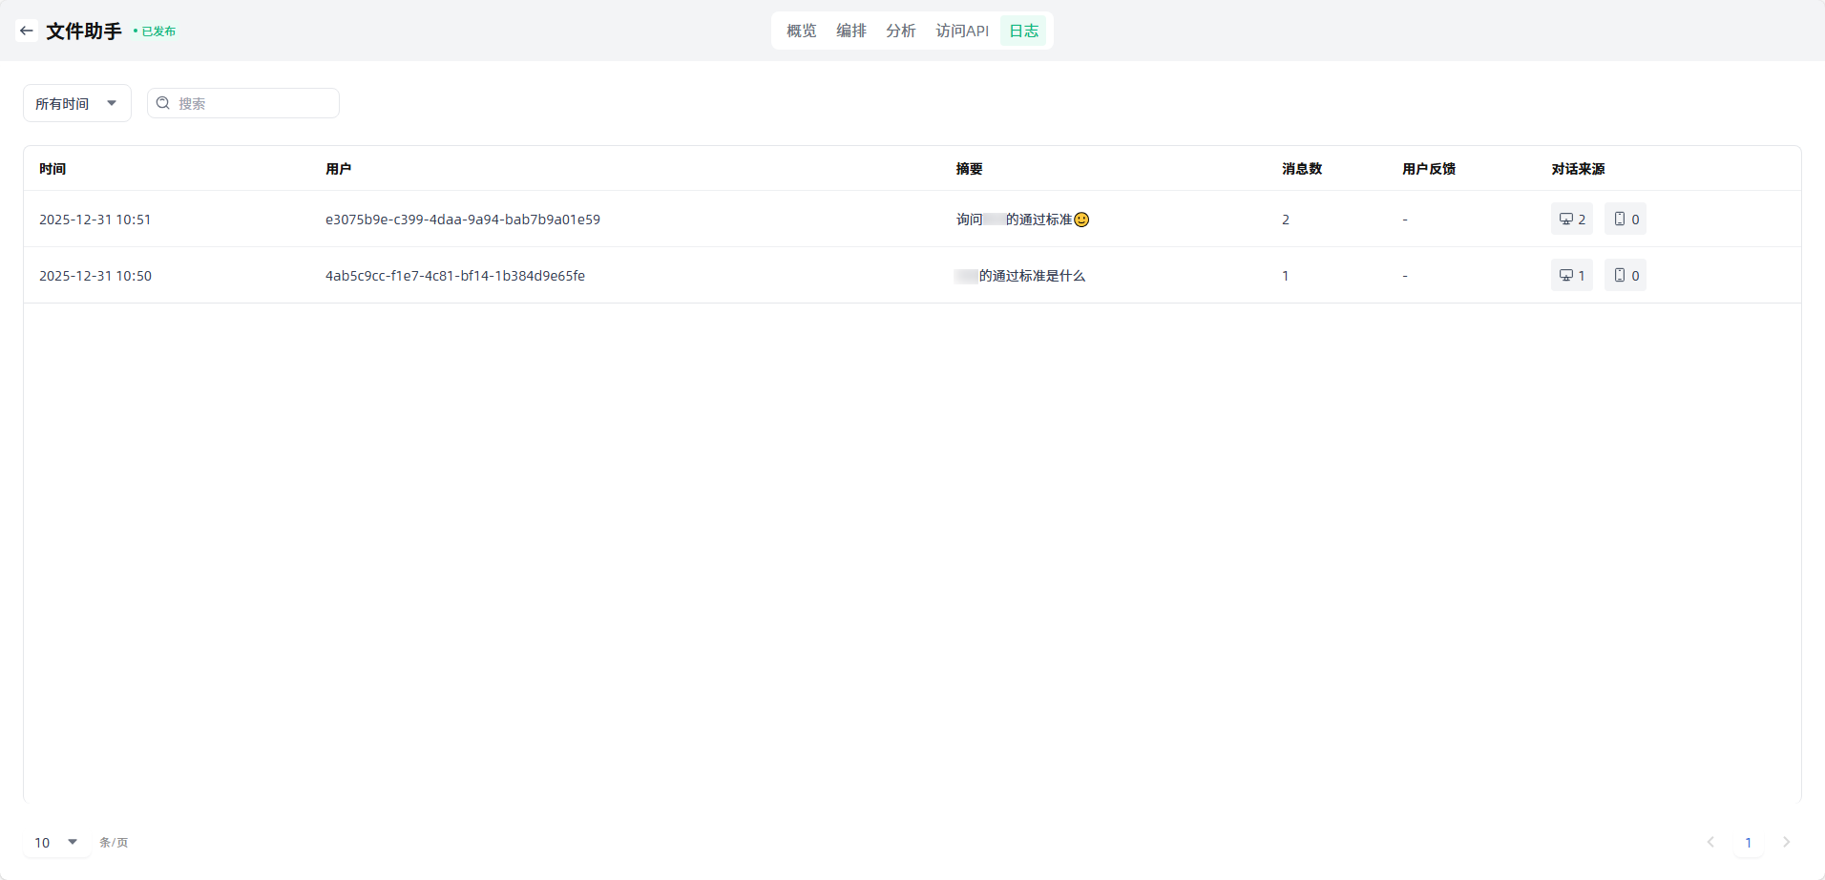Click the search magnifier icon

coord(163,103)
